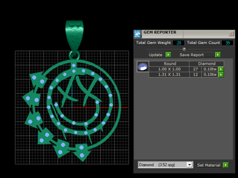Screen dimensions: 238x178
Task: Select the 1.00 X 1.00 size cell
Action: 169,69
